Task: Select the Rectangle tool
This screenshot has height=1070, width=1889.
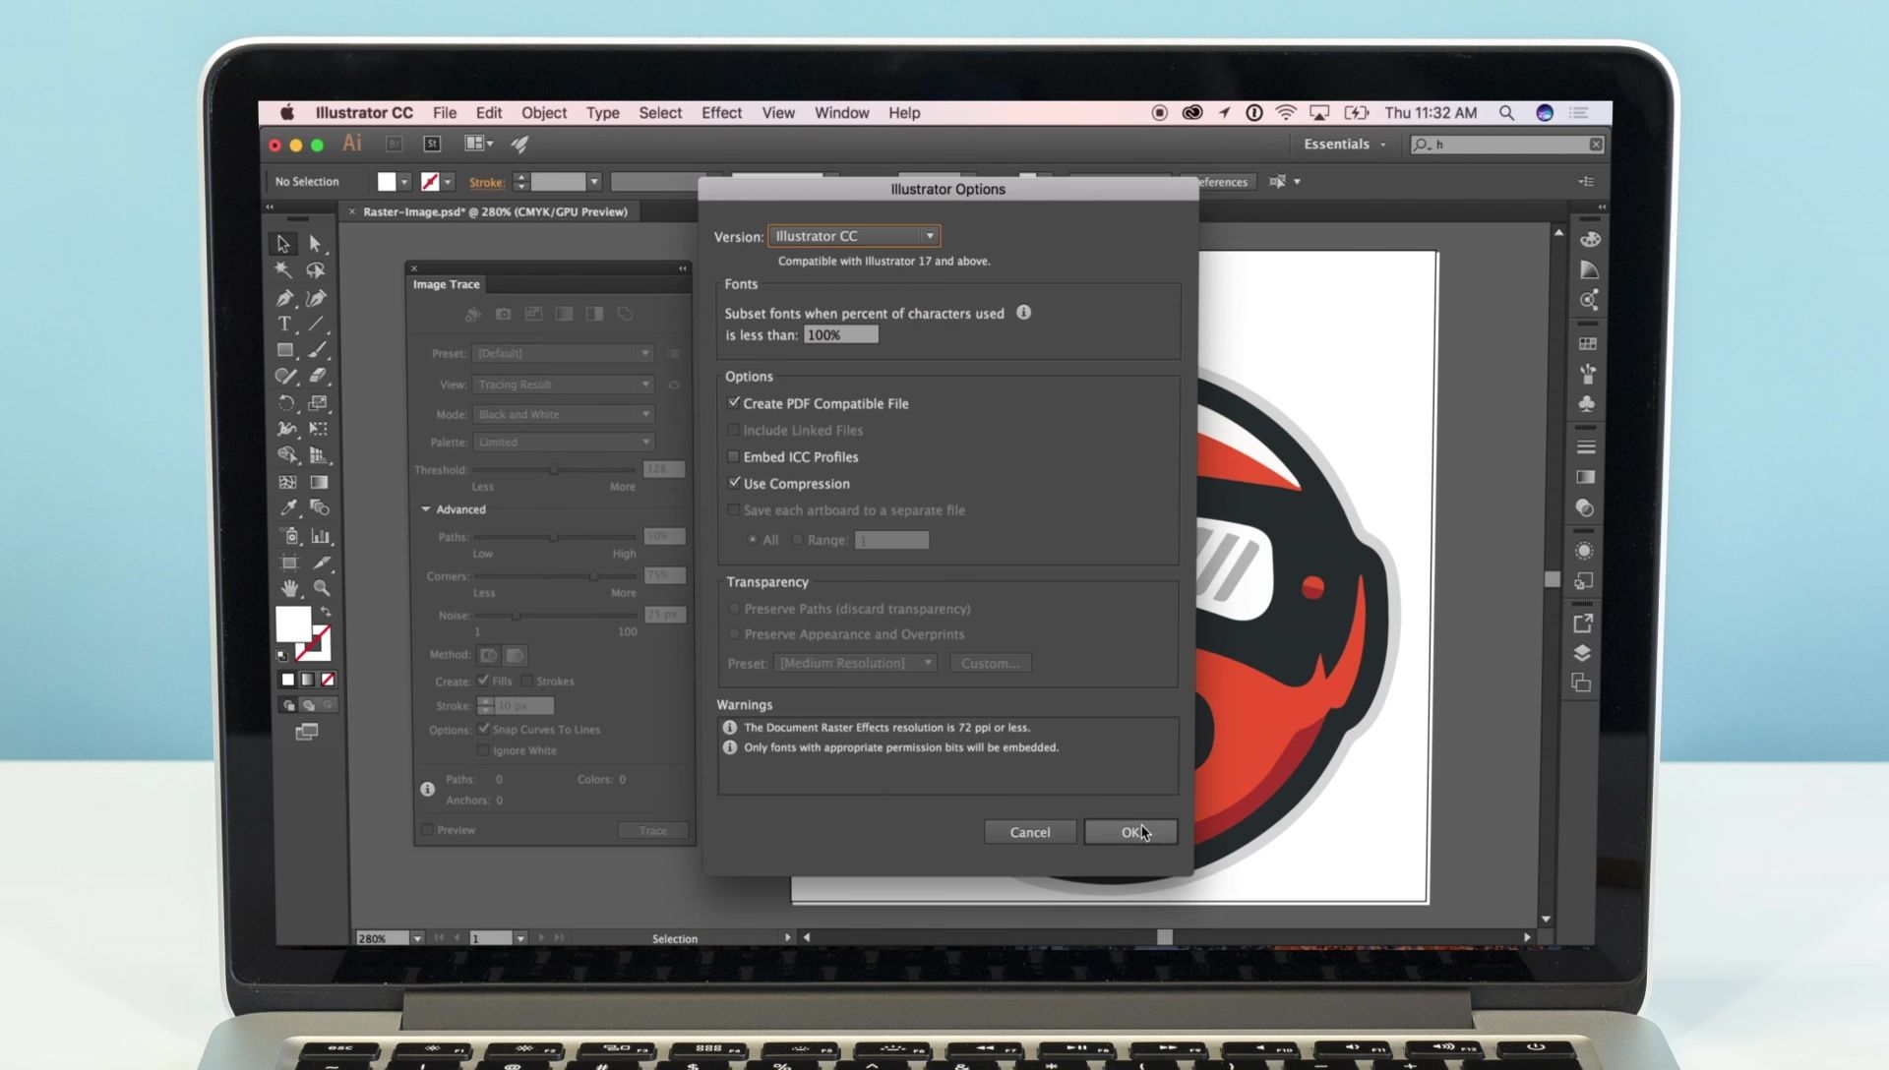Action: (285, 350)
